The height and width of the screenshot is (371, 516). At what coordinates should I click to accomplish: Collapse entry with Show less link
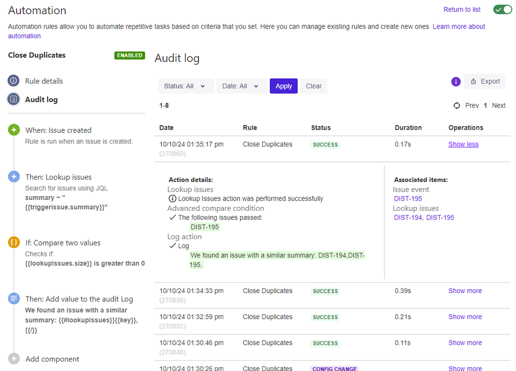[463, 144]
